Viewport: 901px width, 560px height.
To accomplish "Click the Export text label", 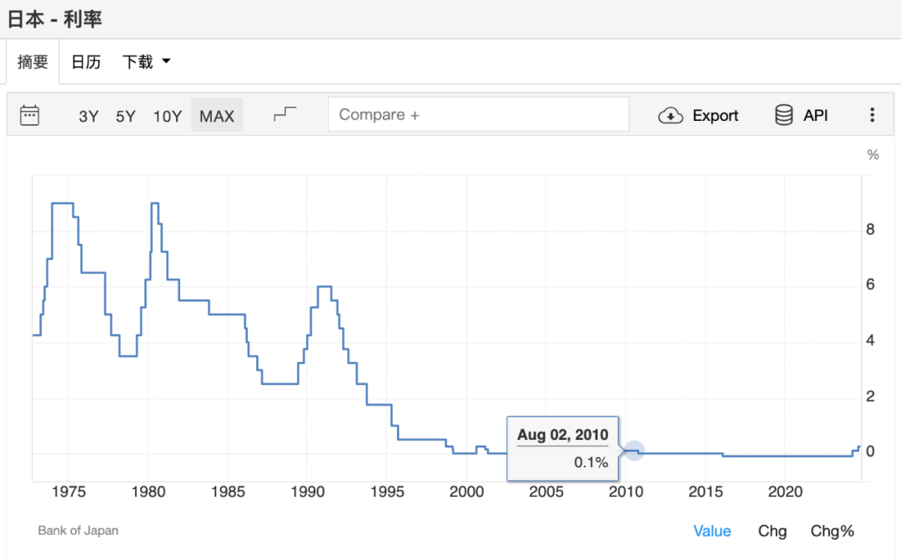I will 715,116.
